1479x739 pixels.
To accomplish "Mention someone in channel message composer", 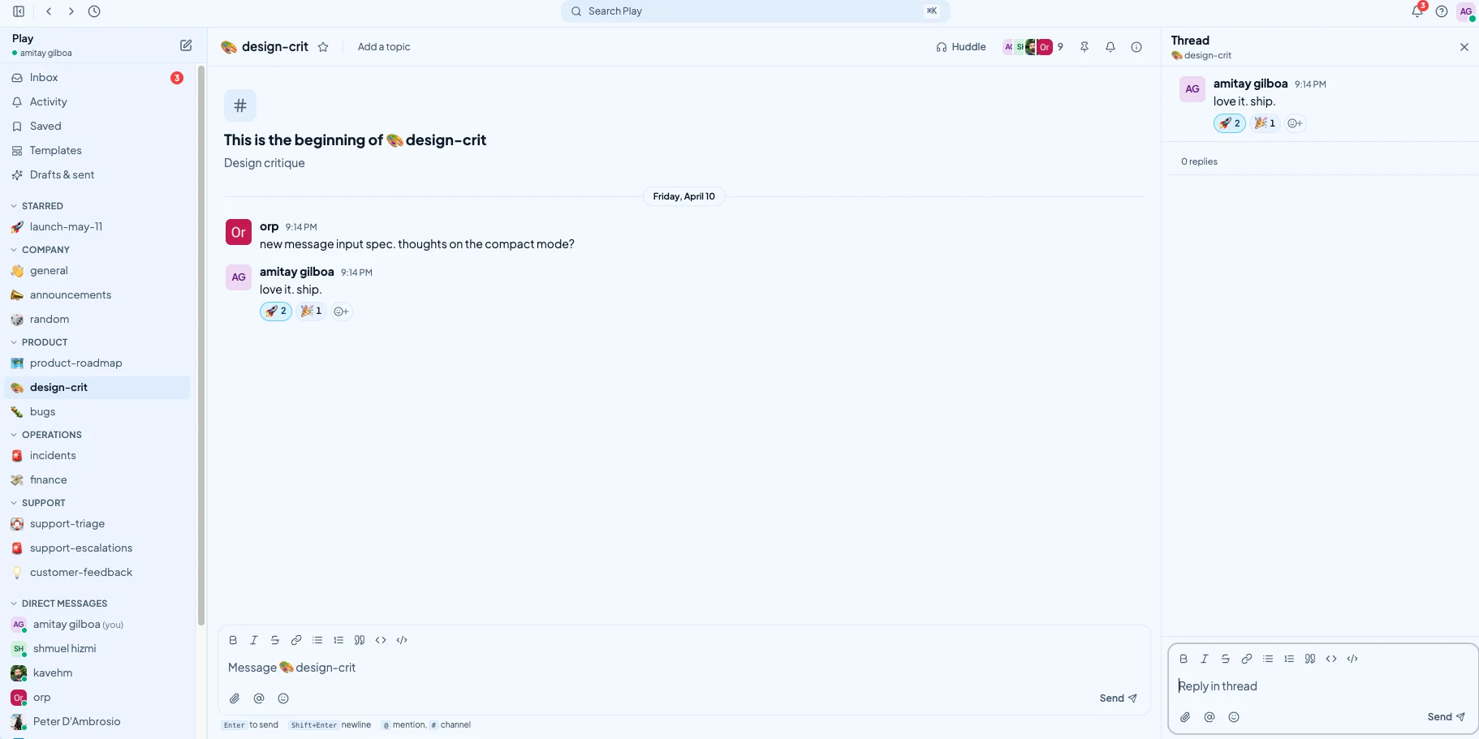I will [259, 698].
